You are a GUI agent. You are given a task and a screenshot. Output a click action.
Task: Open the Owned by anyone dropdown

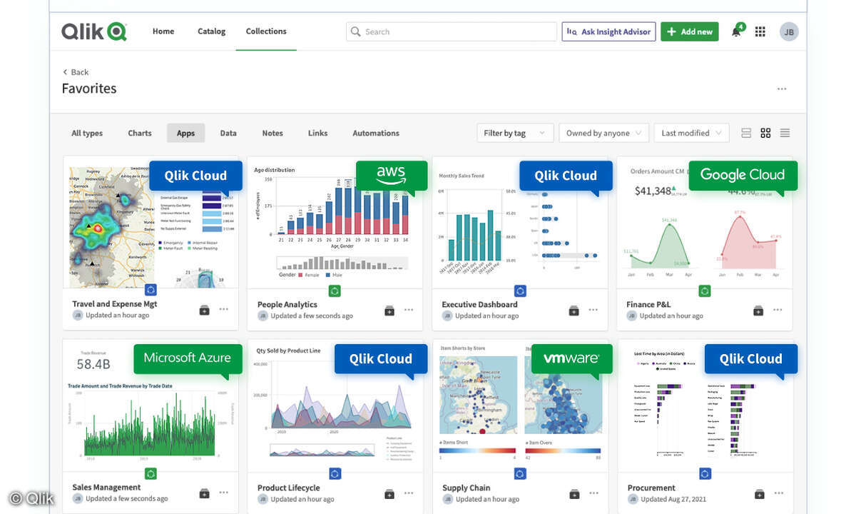point(603,133)
